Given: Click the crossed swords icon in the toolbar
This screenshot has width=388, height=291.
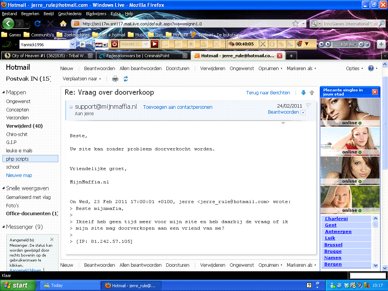Looking at the screenshot, I should 263,44.
